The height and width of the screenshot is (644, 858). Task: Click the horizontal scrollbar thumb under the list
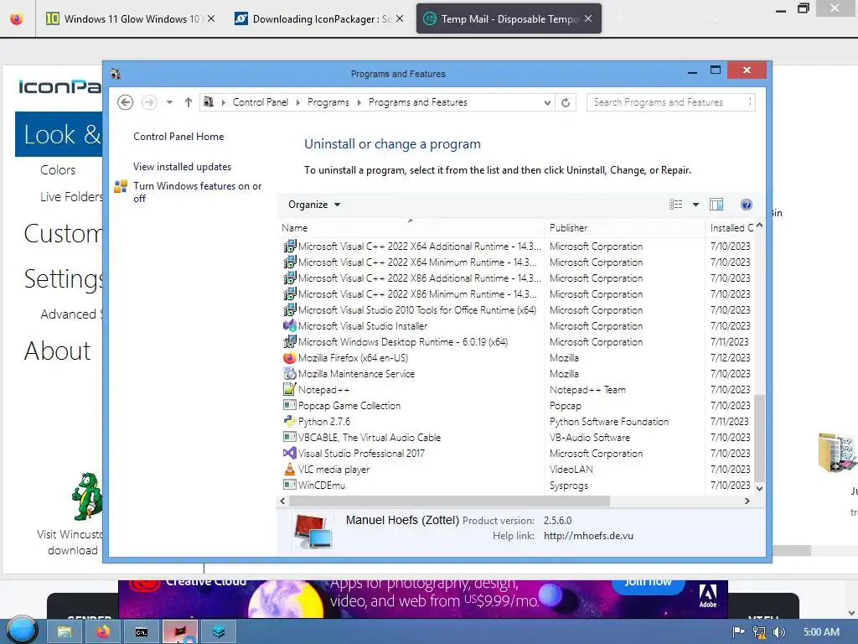pos(449,501)
